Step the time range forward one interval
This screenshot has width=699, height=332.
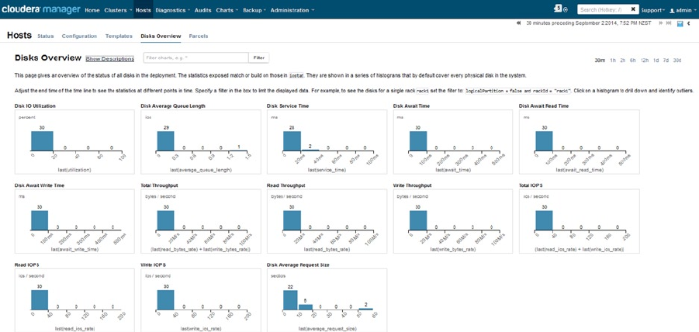click(661, 22)
